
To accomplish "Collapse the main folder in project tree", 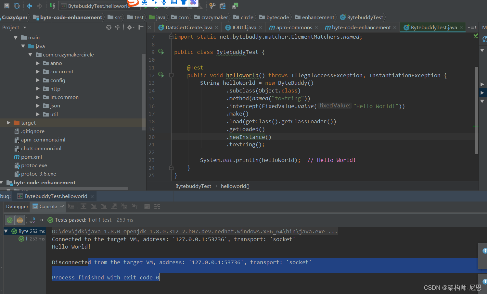I will coord(16,38).
